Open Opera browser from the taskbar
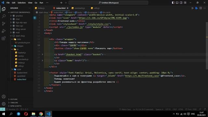Image resolution: width=208 pixels, height=117 pixels. click(26, 114)
